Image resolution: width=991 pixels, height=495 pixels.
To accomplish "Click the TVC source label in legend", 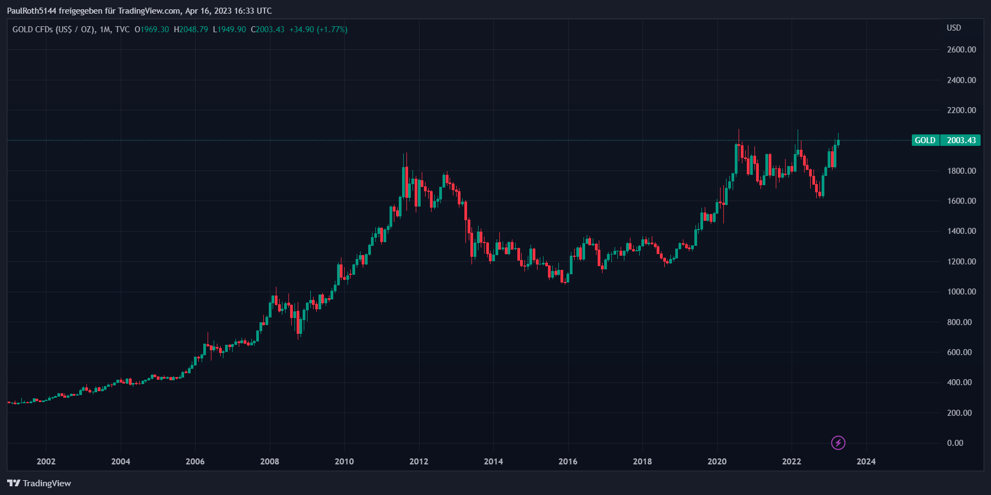I will tap(122, 30).
